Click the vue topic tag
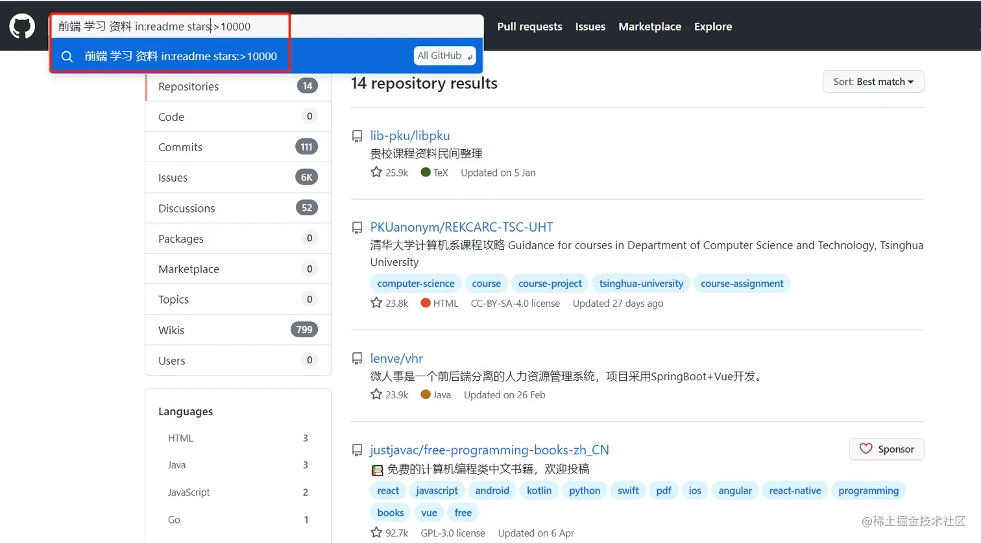 click(x=429, y=513)
